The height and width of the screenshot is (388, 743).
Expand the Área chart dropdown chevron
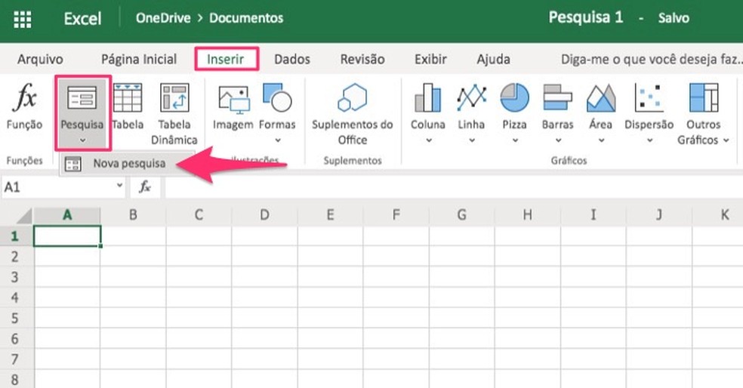(x=601, y=140)
